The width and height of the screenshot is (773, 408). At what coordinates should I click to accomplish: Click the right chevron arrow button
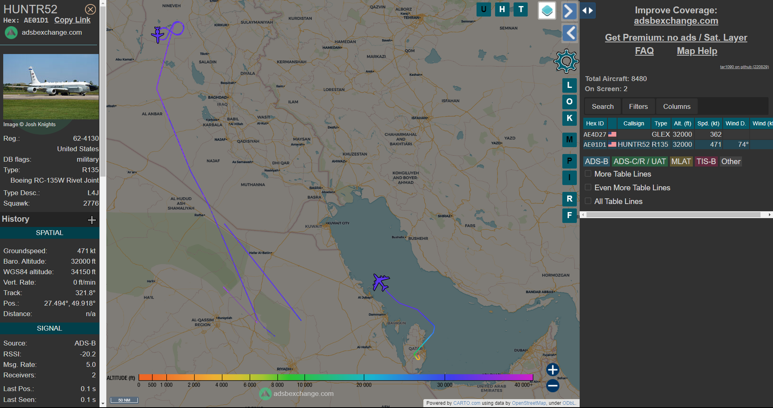tap(569, 11)
